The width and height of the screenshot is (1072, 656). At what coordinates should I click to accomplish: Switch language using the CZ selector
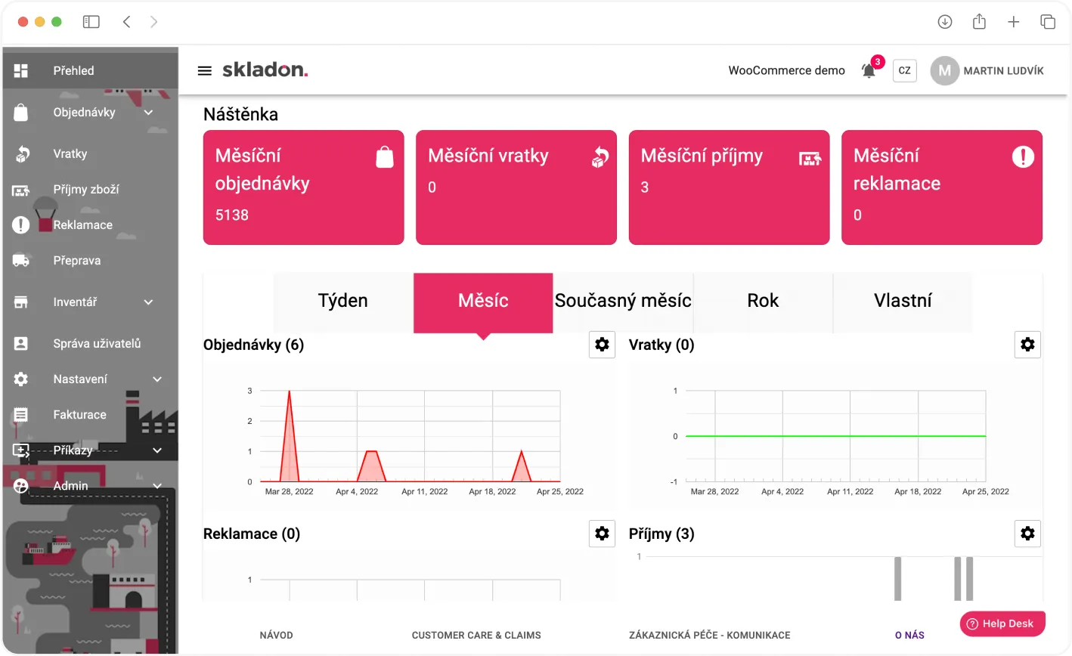coord(904,70)
